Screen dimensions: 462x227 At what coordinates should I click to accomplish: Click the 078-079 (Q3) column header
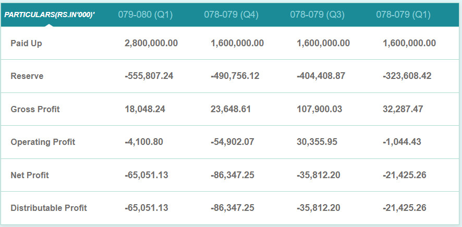[x=317, y=15]
